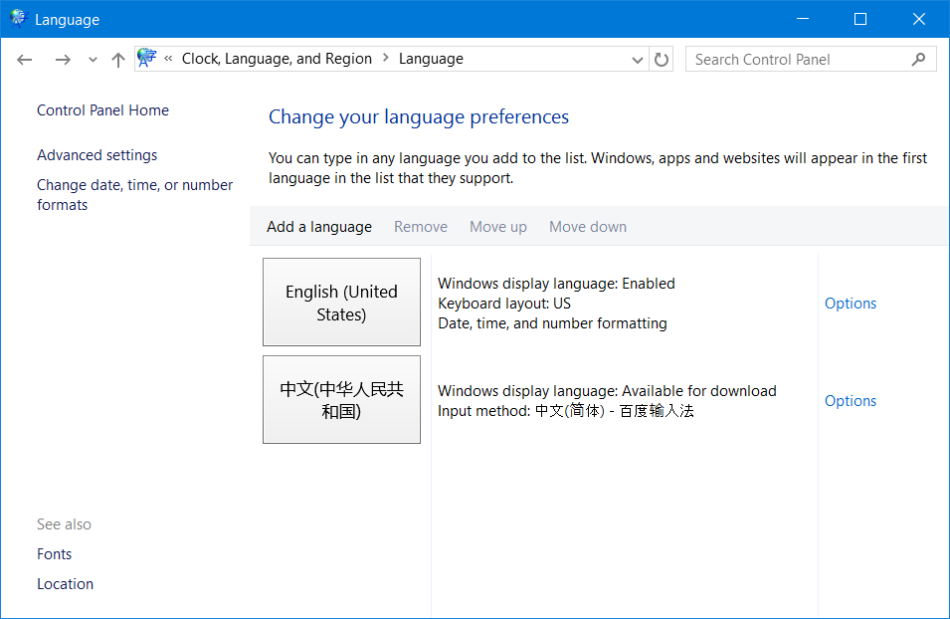The width and height of the screenshot is (950, 619).
Task: Click the Change your language preferences heading
Action: (419, 117)
